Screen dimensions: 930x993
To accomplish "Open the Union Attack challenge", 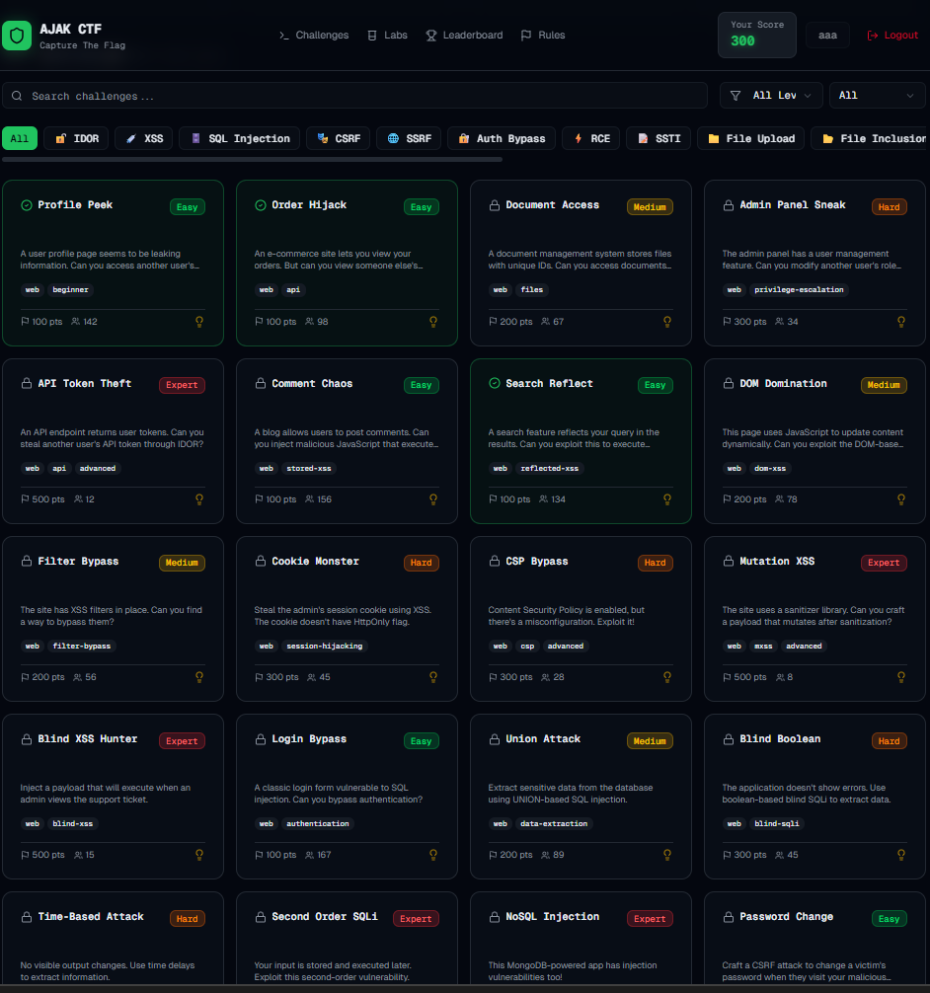I will pos(581,797).
